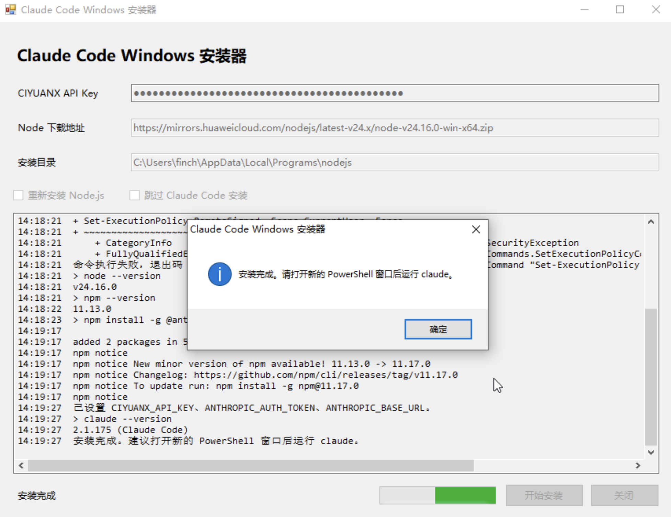The height and width of the screenshot is (517, 671).
Task: Click the 开始安装 button
Action: click(544, 495)
